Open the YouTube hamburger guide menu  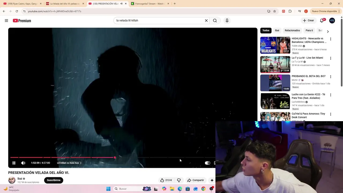tap(6, 21)
